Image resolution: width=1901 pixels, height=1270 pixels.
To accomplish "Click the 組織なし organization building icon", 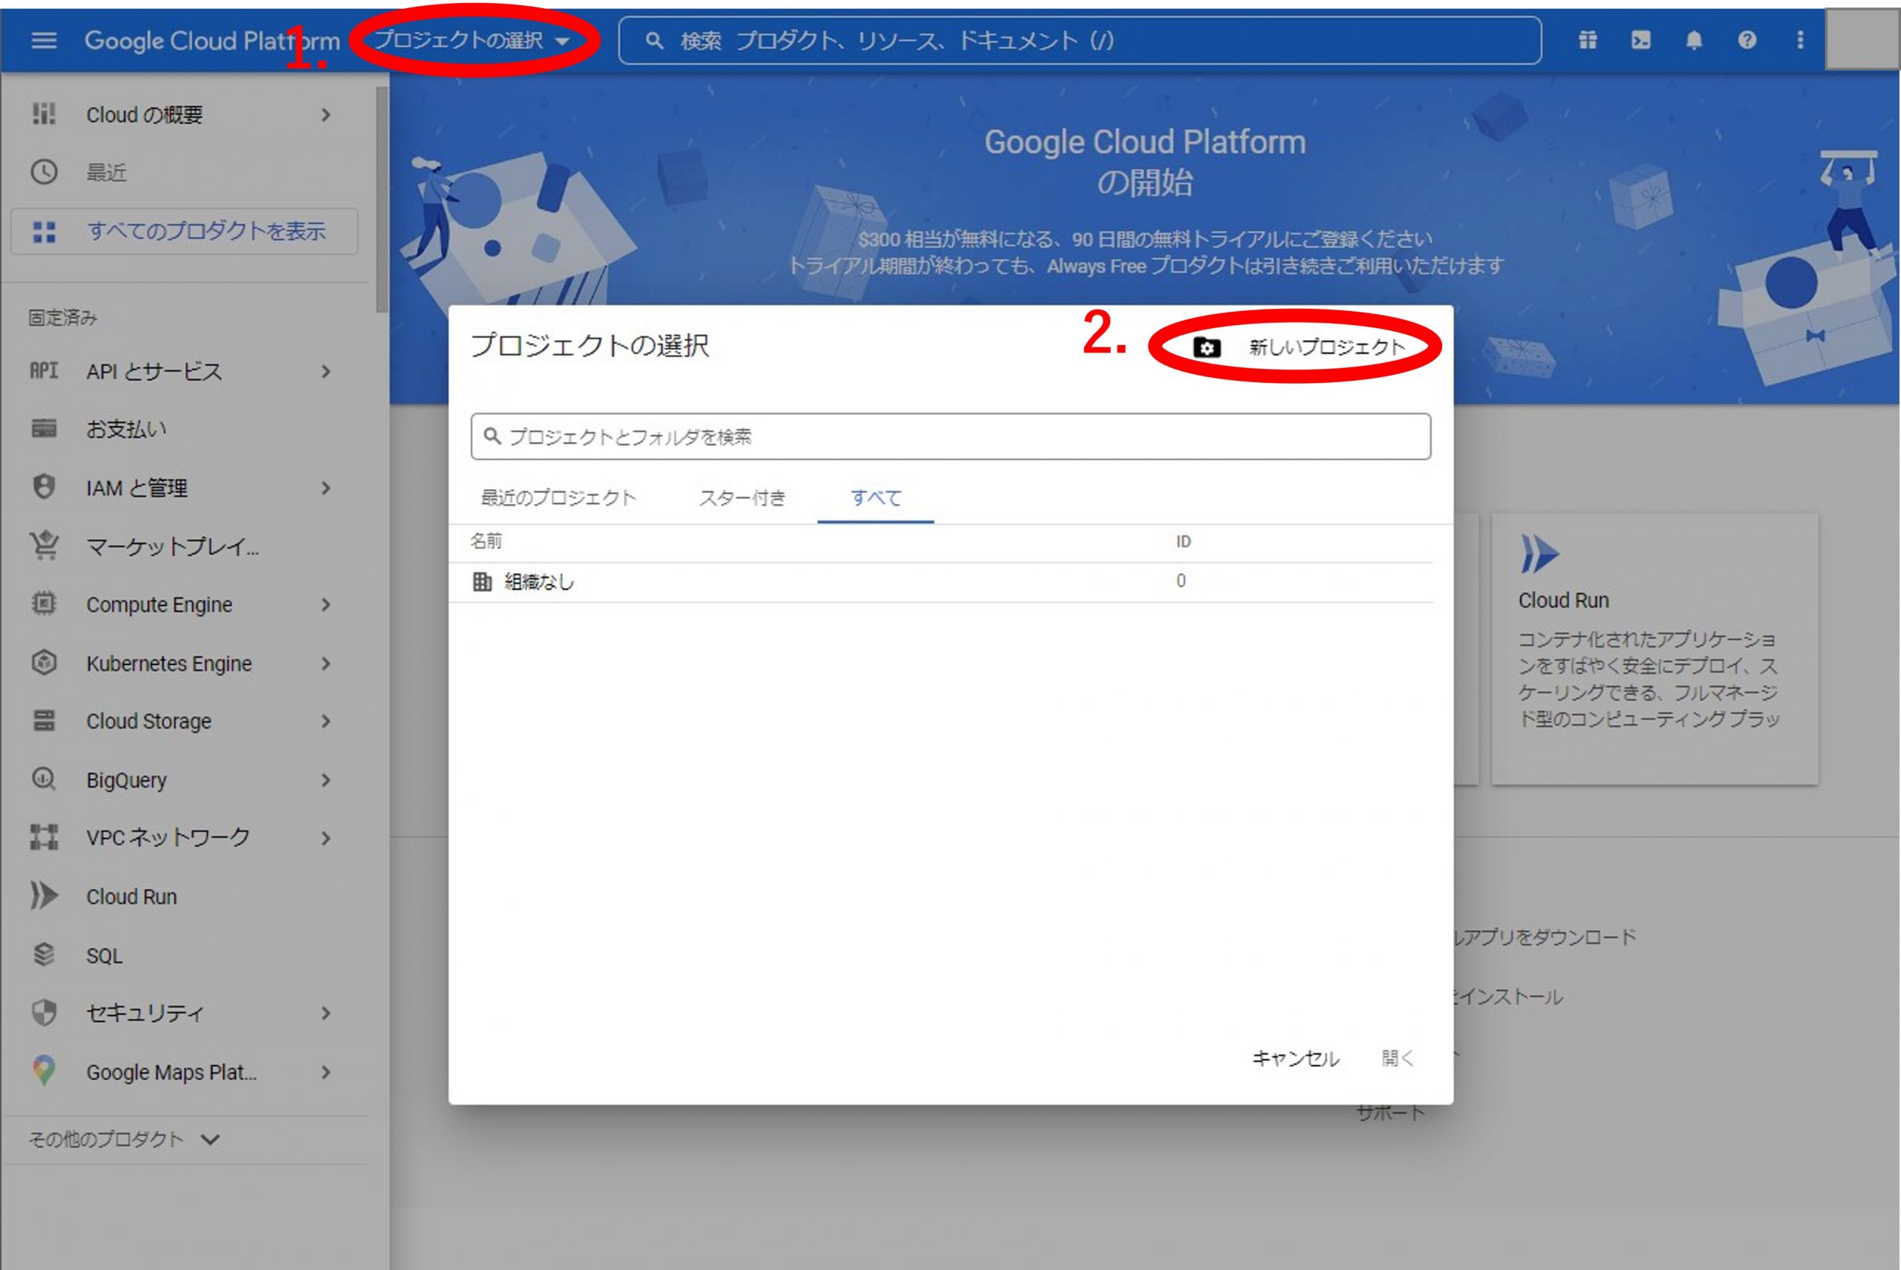I will (482, 581).
